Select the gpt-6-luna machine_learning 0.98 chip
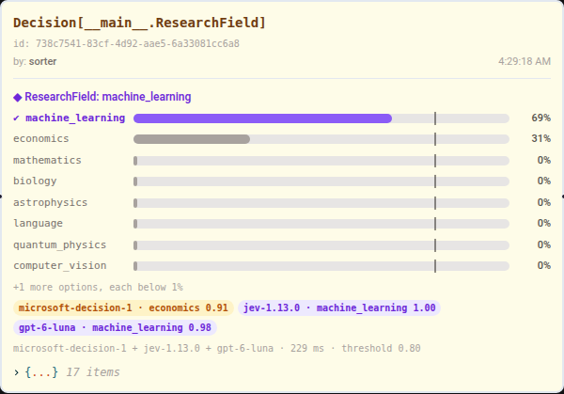Image resolution: width=564 pixels, height=394 pixels. [115, 328]
